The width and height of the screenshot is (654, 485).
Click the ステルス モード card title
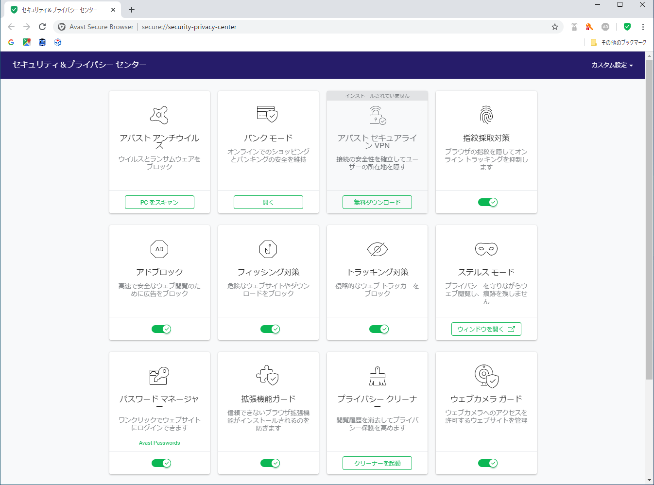coord(486,272)
